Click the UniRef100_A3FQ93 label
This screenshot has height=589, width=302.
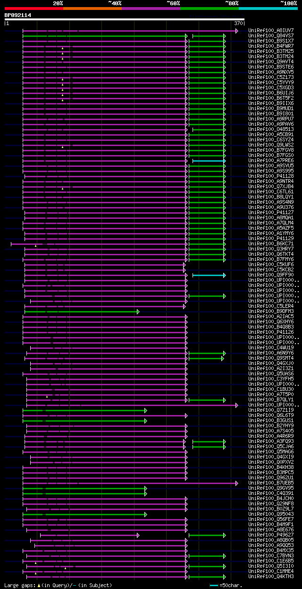(271, 442)
